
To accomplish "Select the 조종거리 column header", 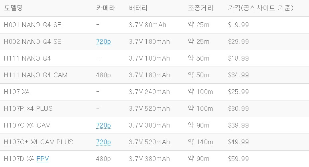I will tap(201, 8).
